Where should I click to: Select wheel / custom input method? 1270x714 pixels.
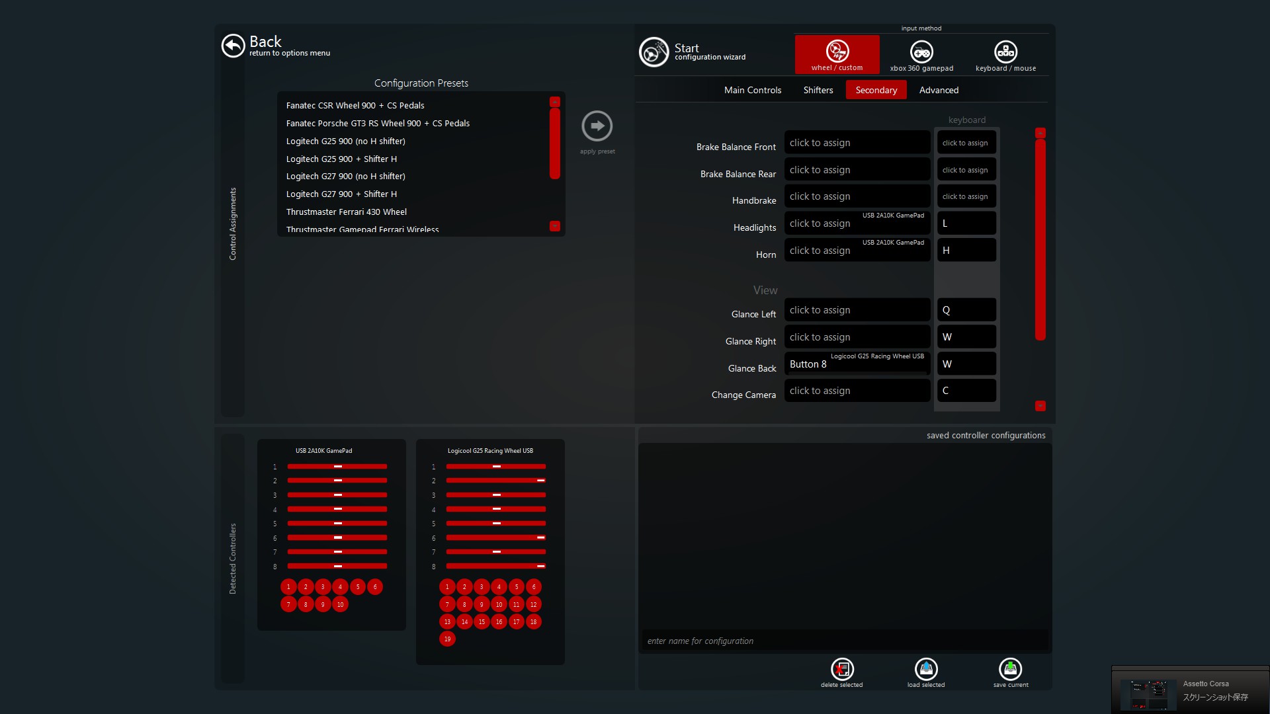(837, 54)
